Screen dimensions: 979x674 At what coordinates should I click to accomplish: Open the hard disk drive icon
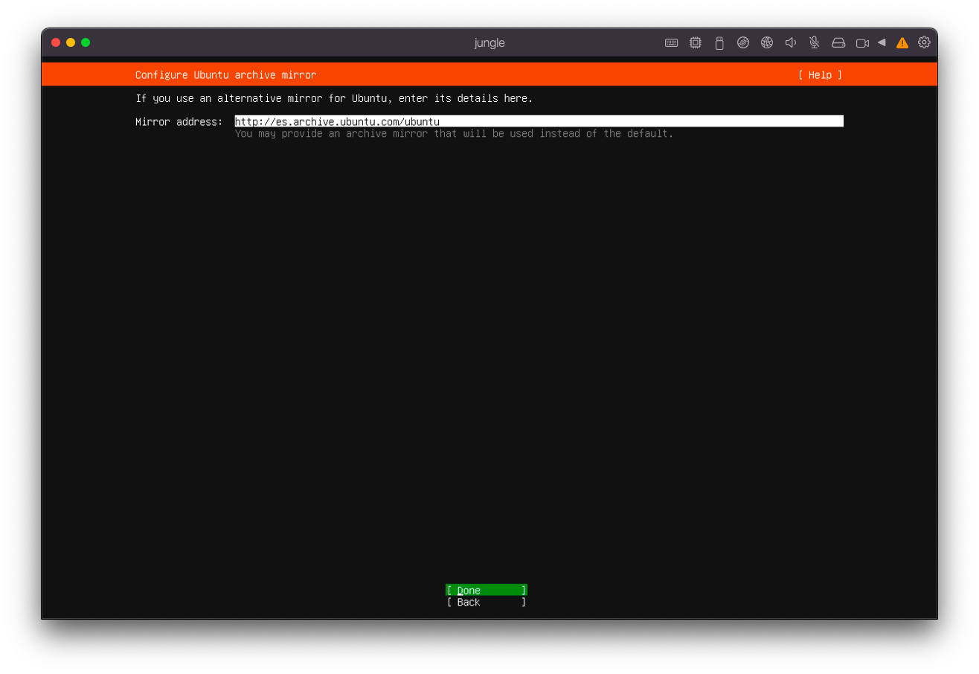coord(838,43)
